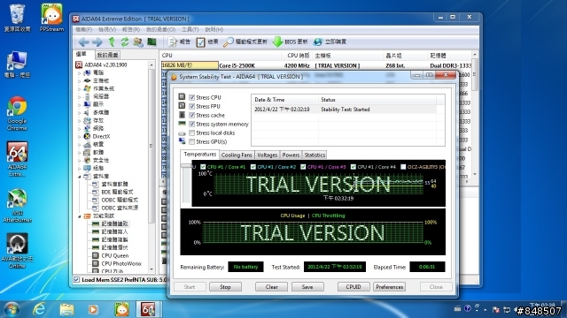
Task: Collapse the 資料庫 tree node
Action: tap(80, 177)
